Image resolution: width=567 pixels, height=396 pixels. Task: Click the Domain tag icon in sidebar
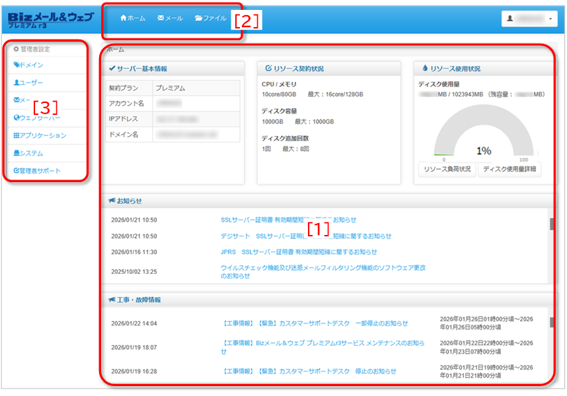coord(17,65)
